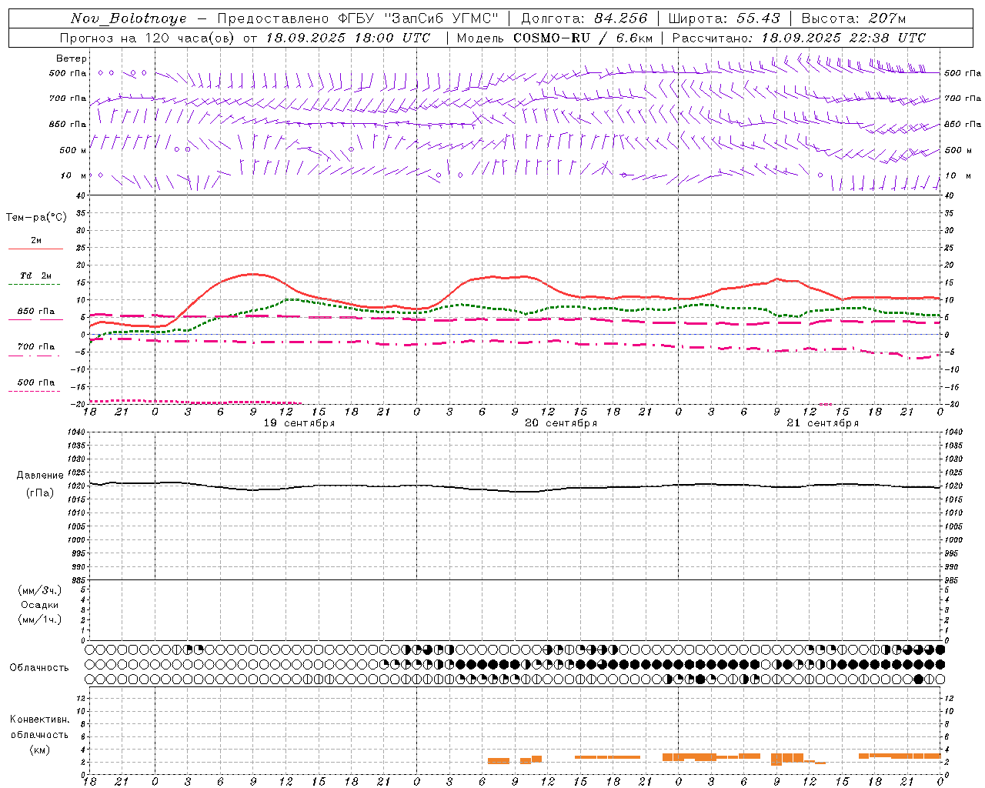The height and width of the screenshot is (788, 985).
Task: Select the date label "20 сентября"
Action: [x=561, y=423]
